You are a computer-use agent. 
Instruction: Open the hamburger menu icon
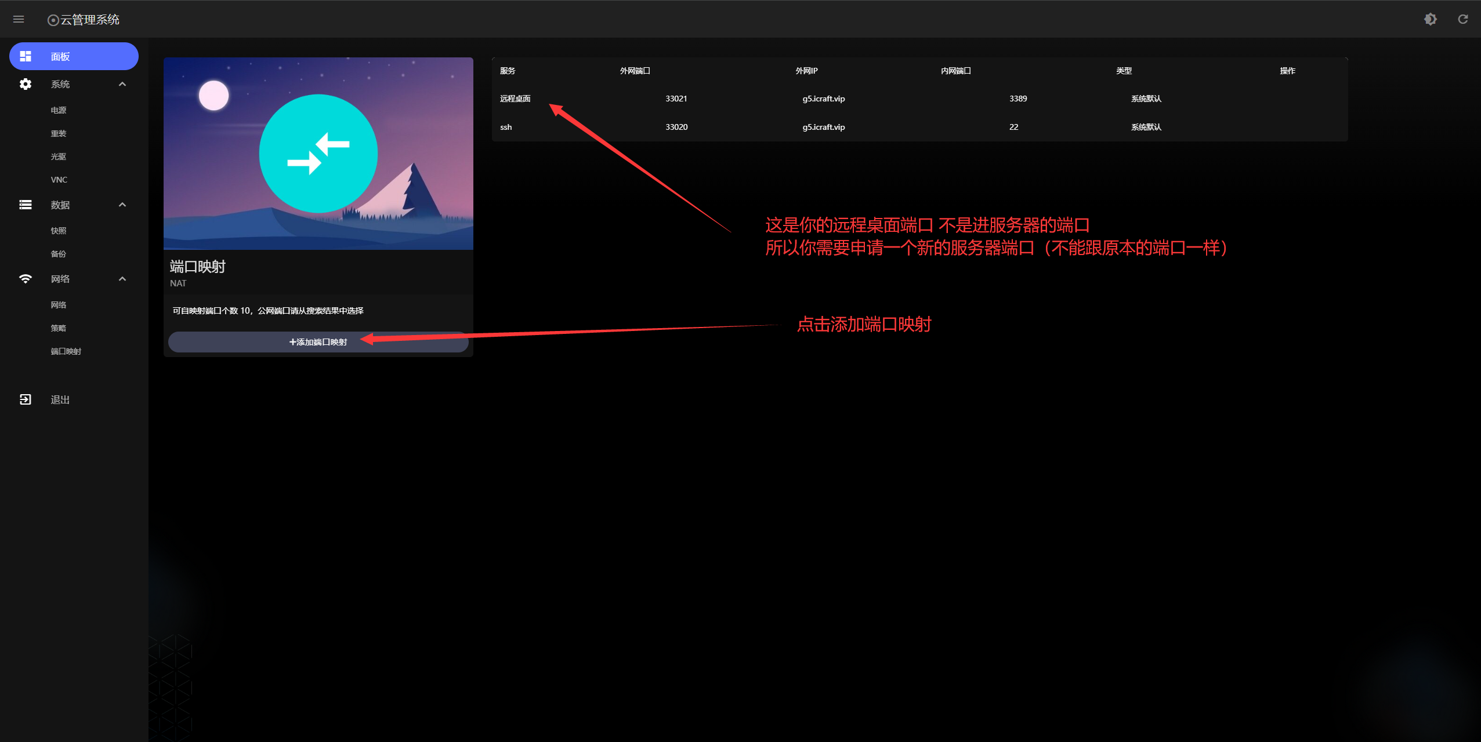(19, 19)
